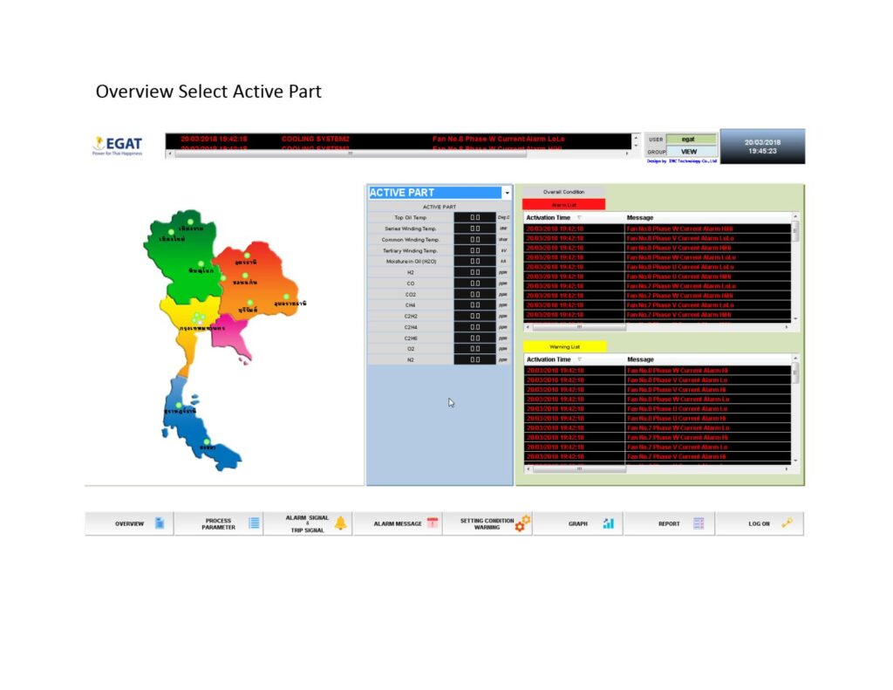The image size is (893, 690).
Task: Click top alarm ticker scroll-right arrow
Action: click(x=627, y=154)
